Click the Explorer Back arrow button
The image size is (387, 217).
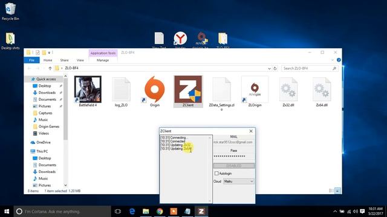30,68
